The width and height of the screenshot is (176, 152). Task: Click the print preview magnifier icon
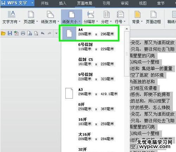[x=36, y=33]
